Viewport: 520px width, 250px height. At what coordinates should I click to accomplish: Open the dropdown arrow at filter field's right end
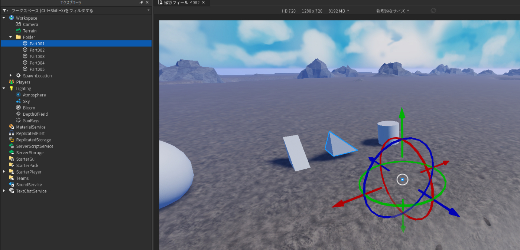149,10
